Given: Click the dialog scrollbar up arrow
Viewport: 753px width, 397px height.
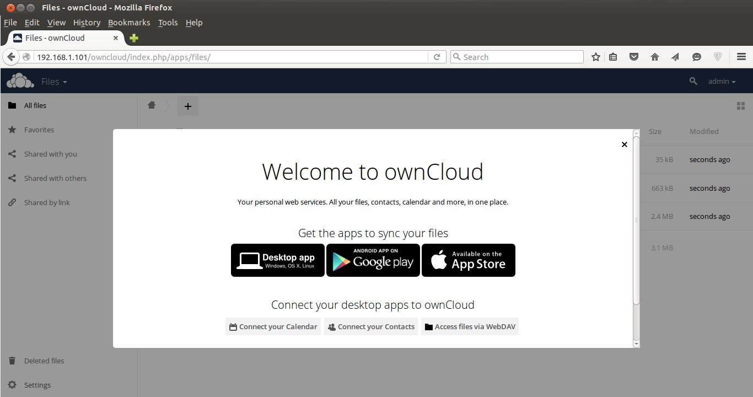Looking at the screenshot, I should coord(636,133).
